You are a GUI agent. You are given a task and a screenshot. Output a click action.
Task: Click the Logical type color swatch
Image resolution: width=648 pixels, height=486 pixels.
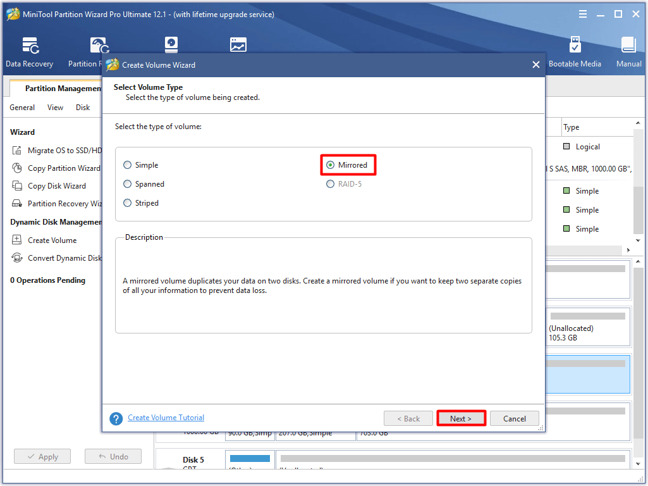pyautogui.click(x=566, y=146)
